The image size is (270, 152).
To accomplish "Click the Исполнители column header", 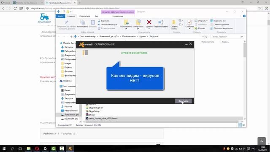I will 208,42.
